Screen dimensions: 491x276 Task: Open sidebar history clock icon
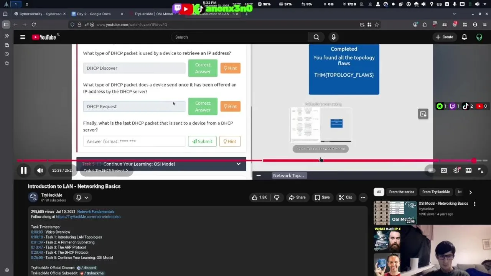[7, 54]
